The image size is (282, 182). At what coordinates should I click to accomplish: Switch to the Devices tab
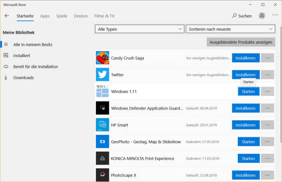tap(81, 16)
